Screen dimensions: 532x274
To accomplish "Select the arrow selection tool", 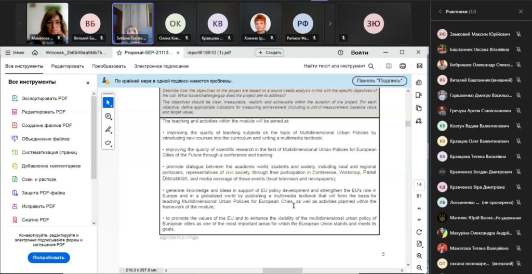I will [x=108, y=102].
